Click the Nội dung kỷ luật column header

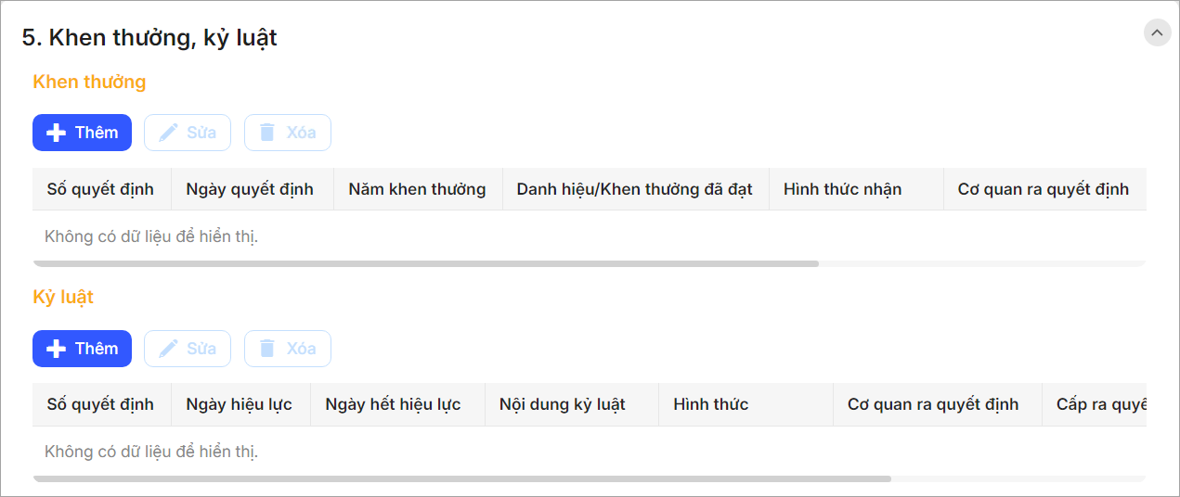pos(562,404)
